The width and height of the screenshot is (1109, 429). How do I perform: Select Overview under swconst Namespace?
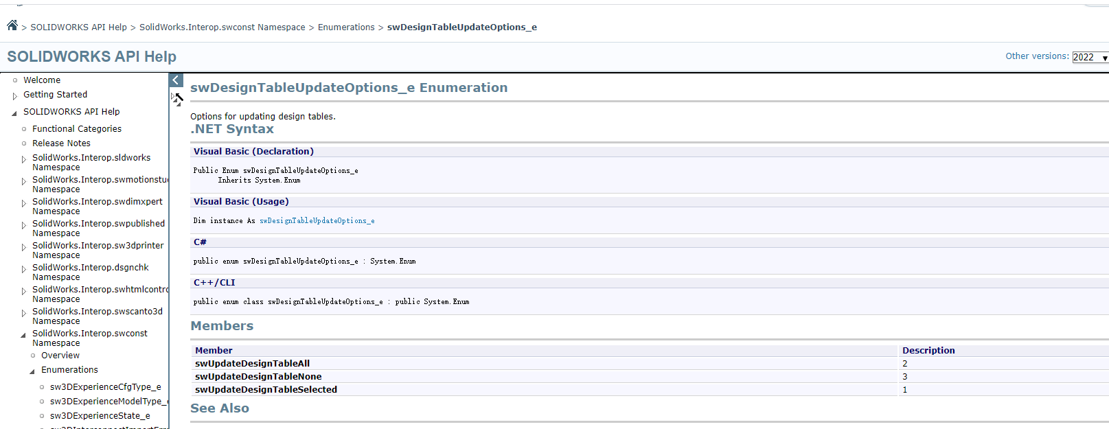tap(60, 356)
